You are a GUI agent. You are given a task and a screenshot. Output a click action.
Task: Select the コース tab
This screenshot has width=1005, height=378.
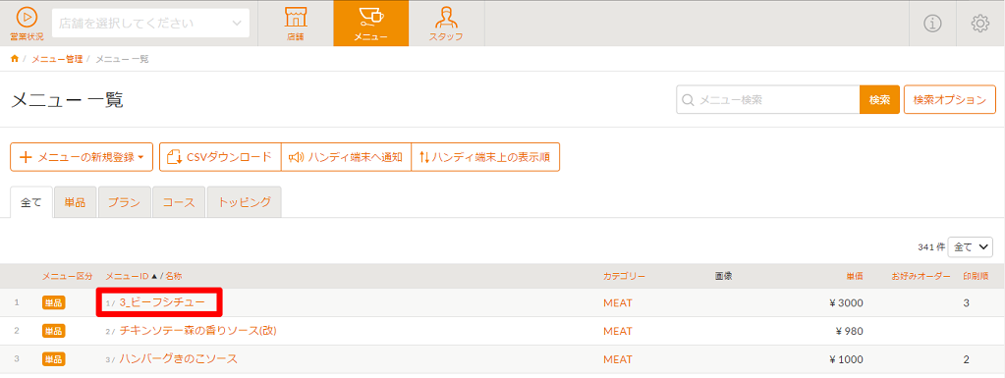click(x=179, y=202)
